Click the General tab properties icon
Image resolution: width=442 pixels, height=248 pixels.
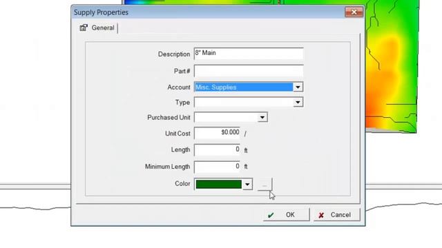pos(84,28)
